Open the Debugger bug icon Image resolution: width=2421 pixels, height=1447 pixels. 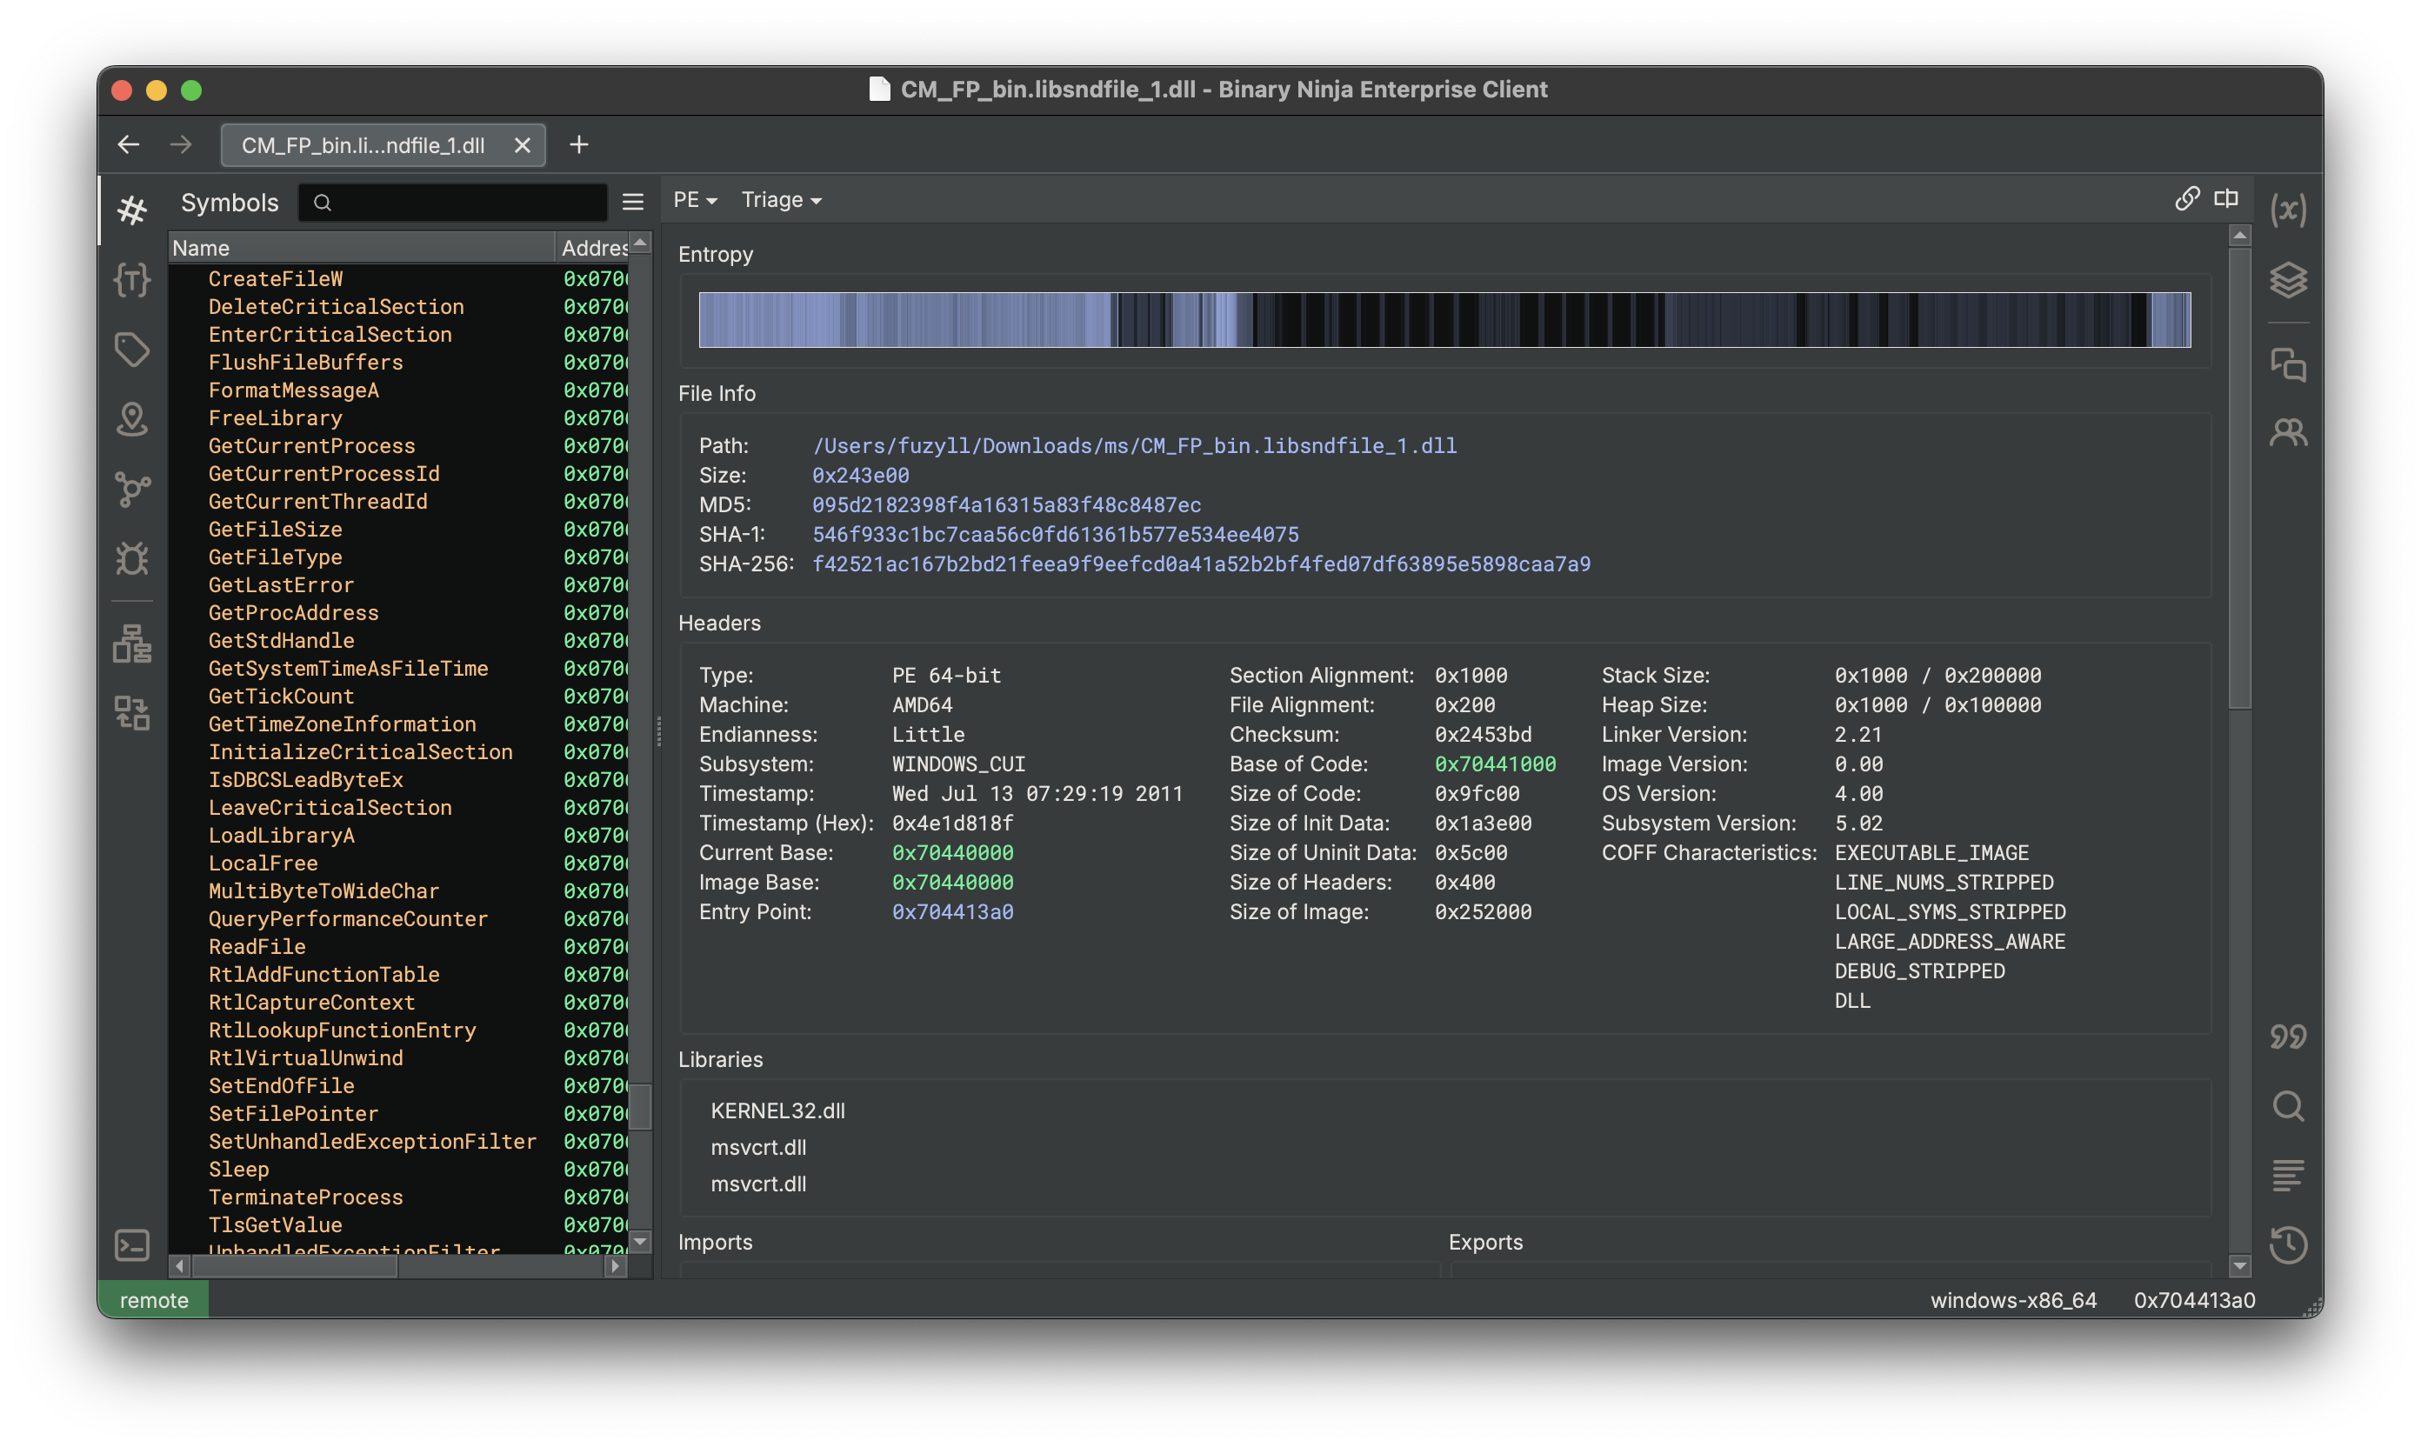coord(131,557)
